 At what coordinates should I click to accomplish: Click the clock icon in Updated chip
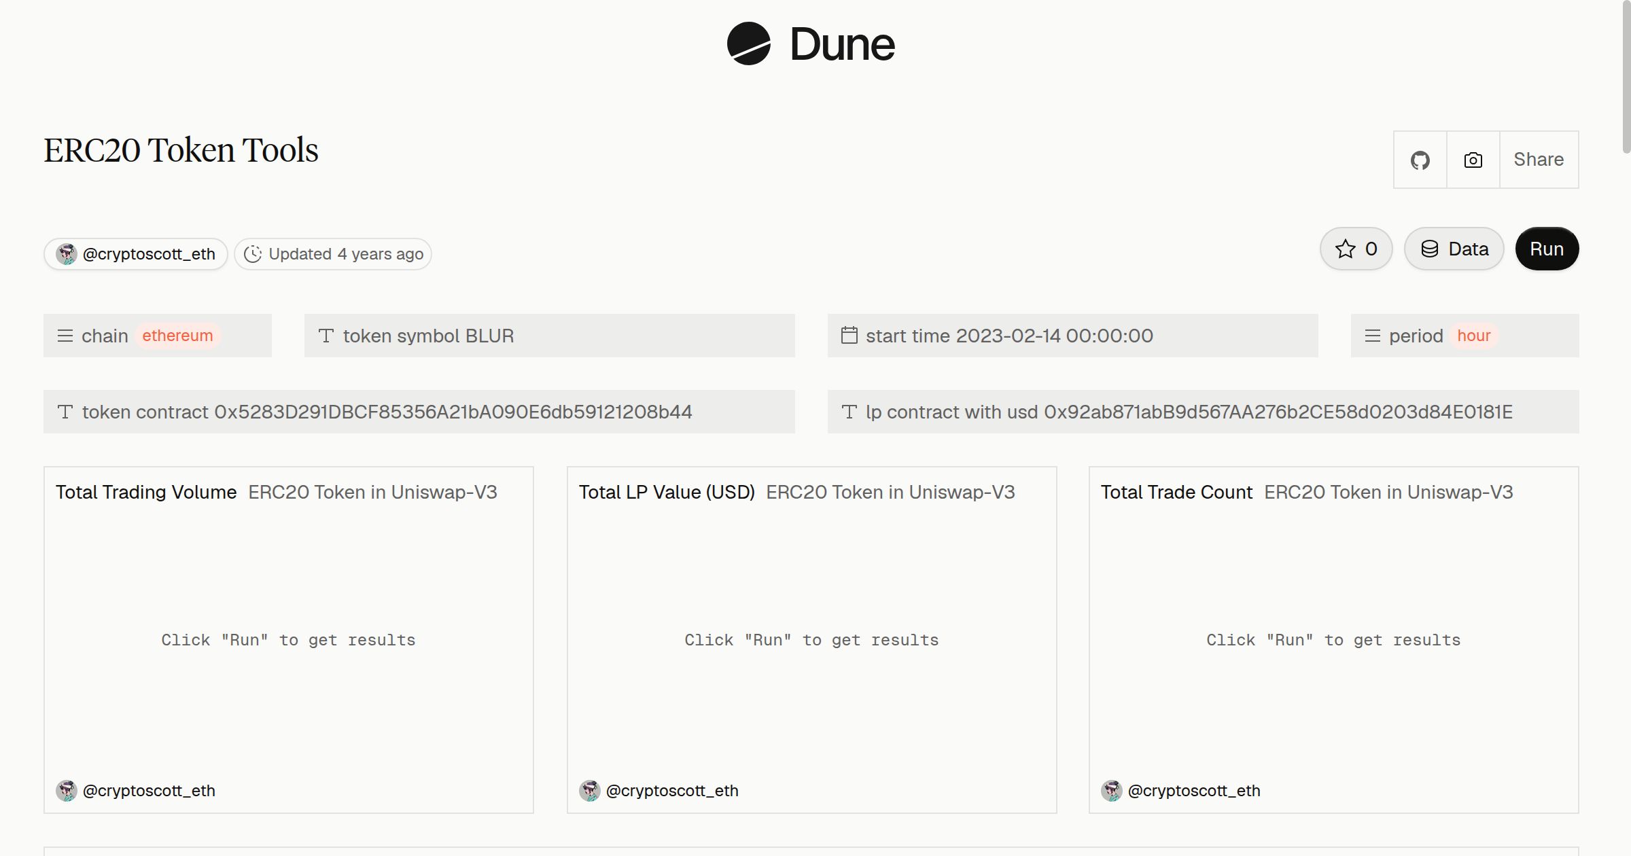tap(253, 254)
